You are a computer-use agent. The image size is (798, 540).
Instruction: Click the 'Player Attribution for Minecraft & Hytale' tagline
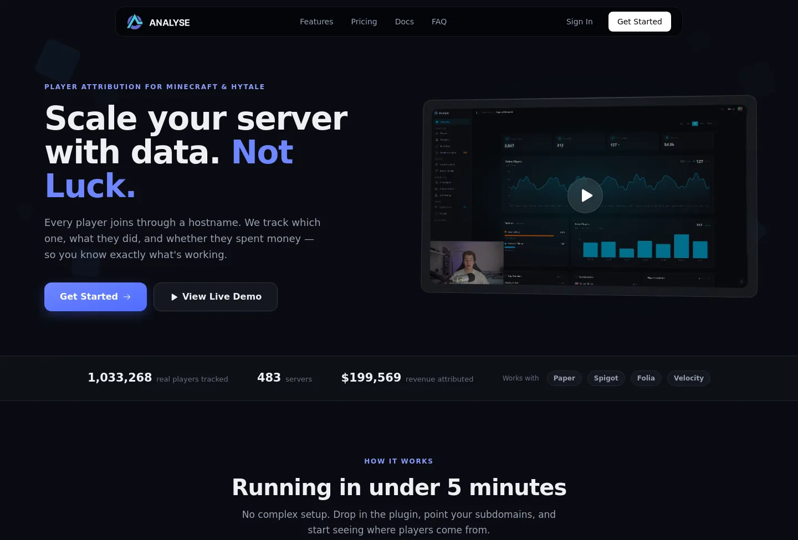[x=155, y=87]
